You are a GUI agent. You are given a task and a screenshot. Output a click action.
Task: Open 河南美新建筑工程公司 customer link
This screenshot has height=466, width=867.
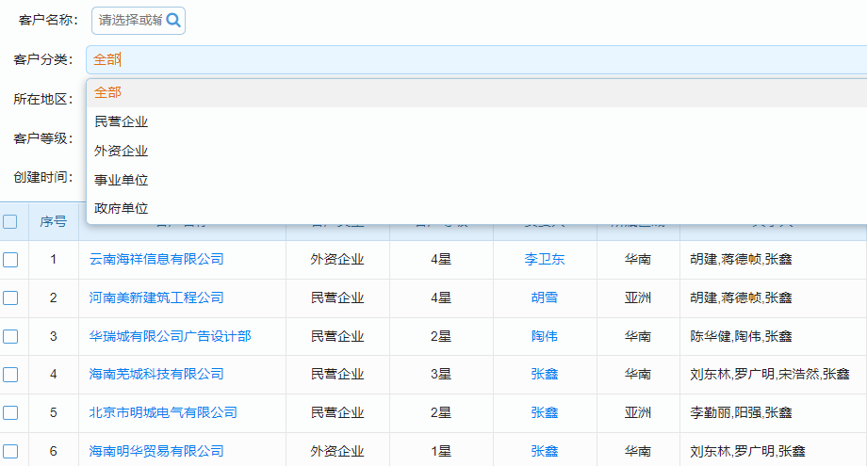156,297
